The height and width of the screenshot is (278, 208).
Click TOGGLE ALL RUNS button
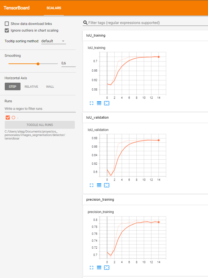coord(40,125)
